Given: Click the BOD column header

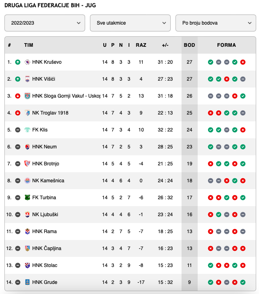Looking at the screenshot, I should pyautogui.click(x=190, y=45).
